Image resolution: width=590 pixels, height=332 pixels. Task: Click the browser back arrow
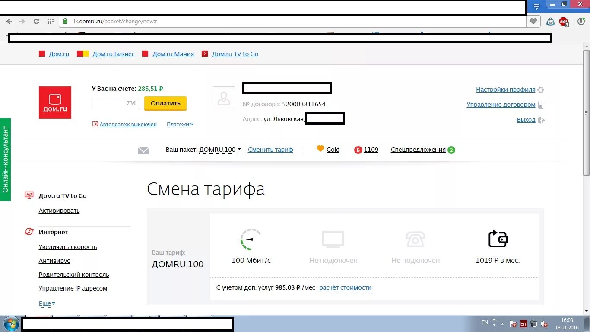[x=9, y=21]
